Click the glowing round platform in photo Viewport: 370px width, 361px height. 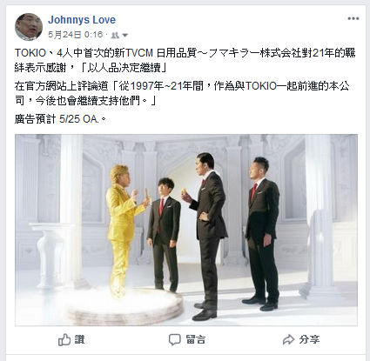point(124,304)
